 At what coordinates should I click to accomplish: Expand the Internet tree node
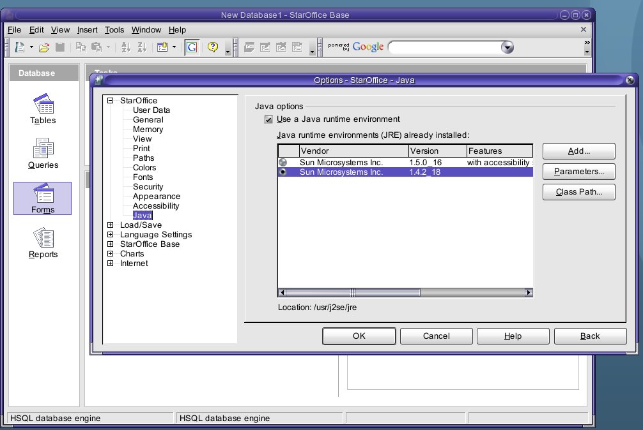point(111,263)
